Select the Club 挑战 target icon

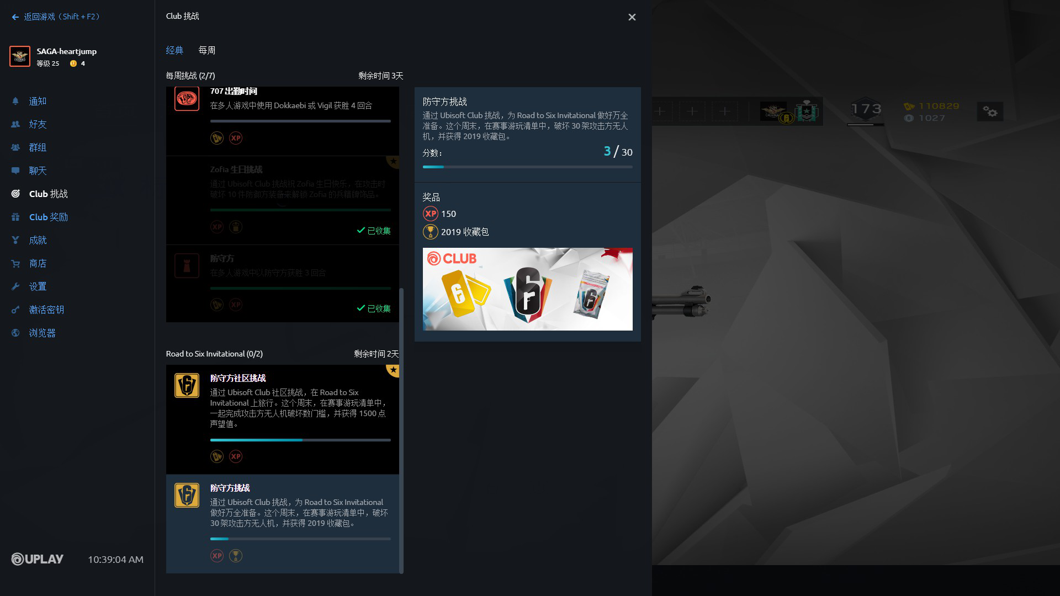point(15,194)
